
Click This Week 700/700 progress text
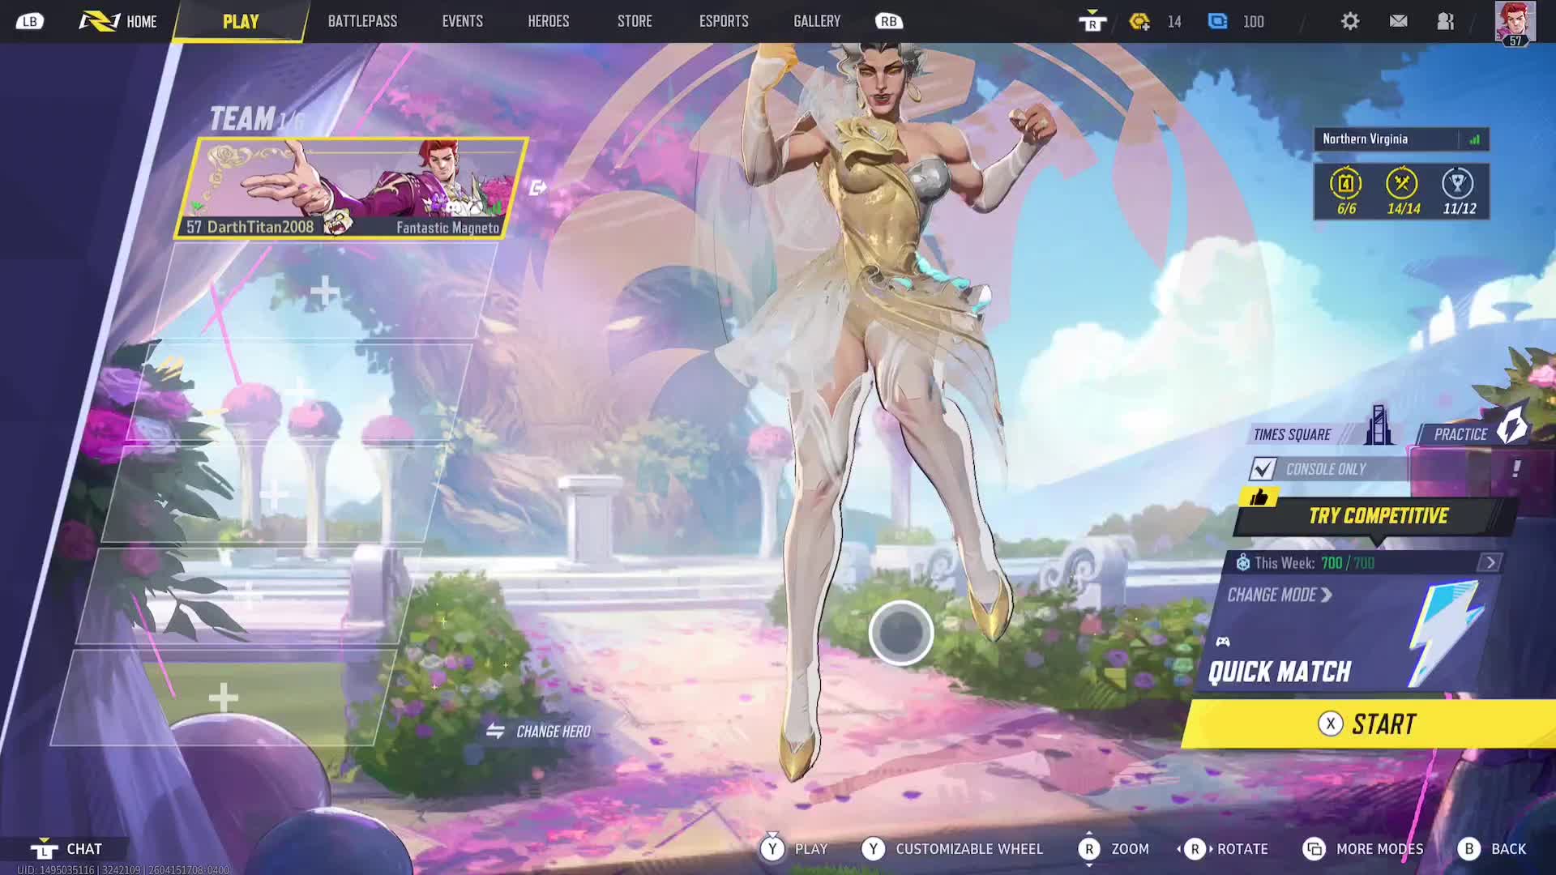1314,563
